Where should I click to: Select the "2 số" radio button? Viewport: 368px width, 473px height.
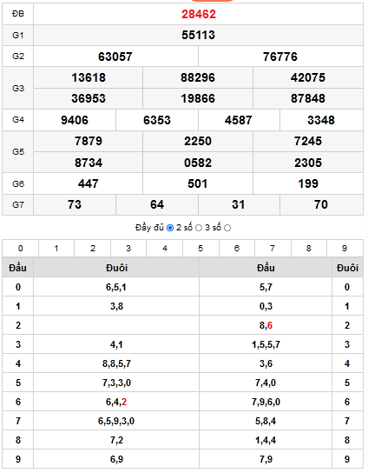[199, 228]
